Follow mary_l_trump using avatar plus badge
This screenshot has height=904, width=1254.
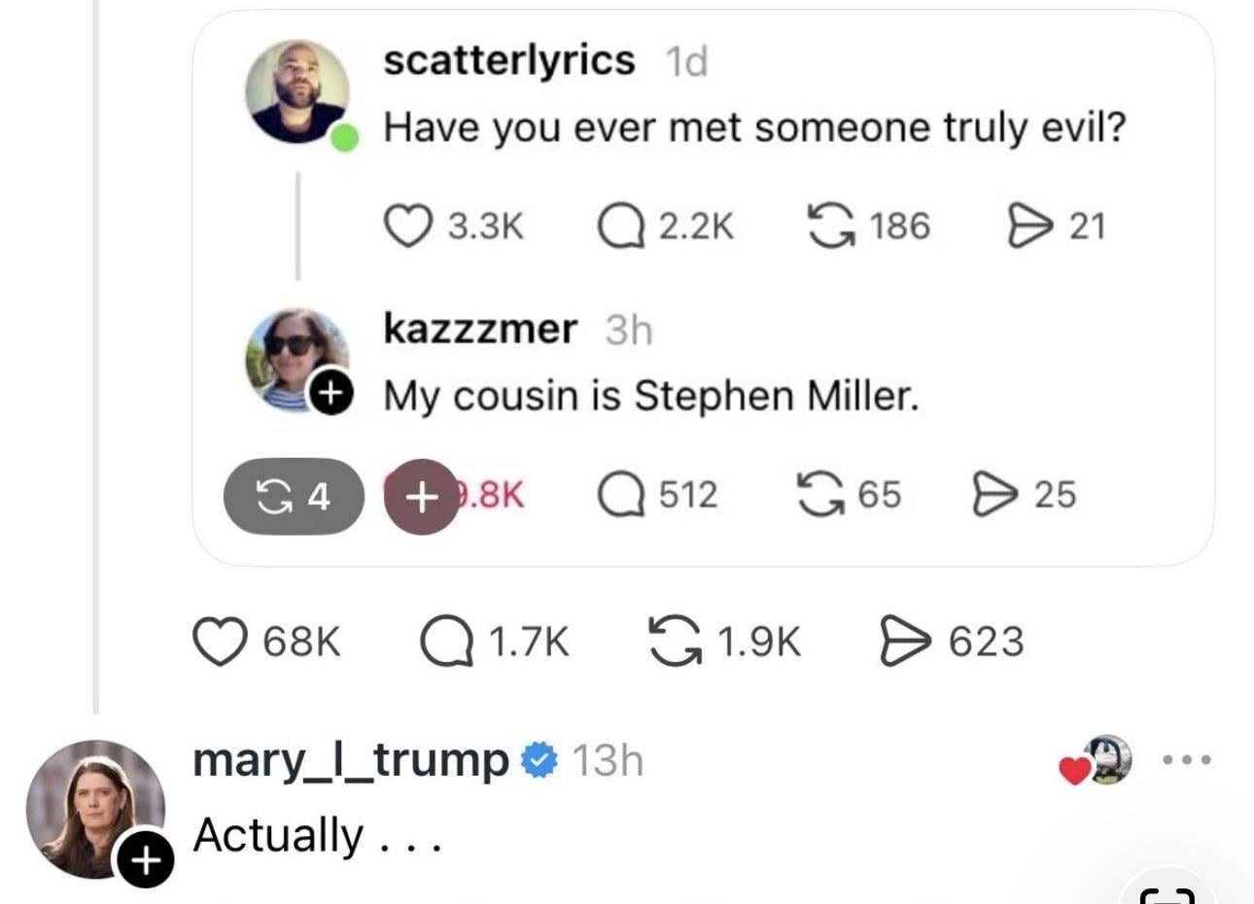click(144, 860)
